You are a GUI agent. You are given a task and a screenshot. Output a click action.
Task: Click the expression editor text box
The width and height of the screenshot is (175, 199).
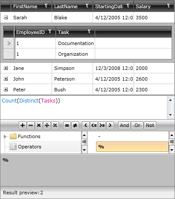tap(84, 107)
